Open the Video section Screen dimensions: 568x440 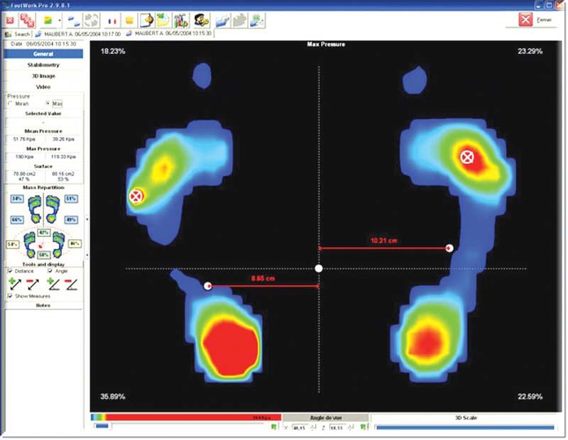pos(43,86)
